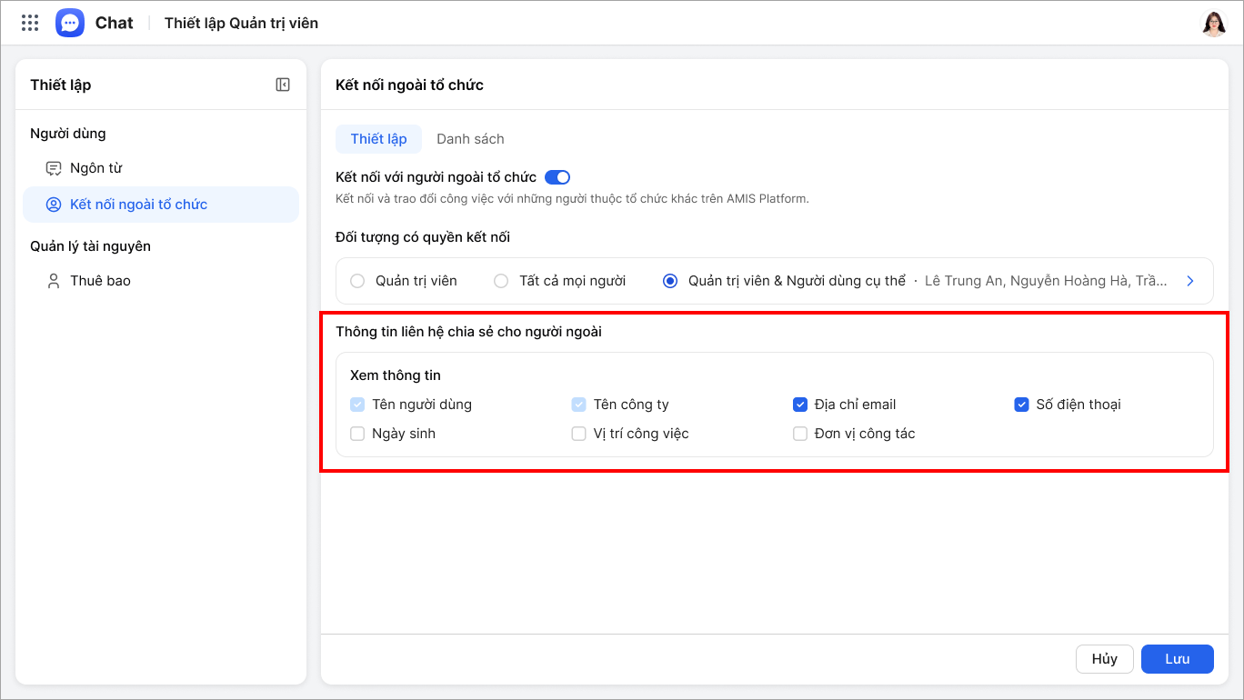The height and width of the screenshot is (700, 1244).
Task: Uncheck the Địa chỉ email checkbox
Action: pos(800,405)
